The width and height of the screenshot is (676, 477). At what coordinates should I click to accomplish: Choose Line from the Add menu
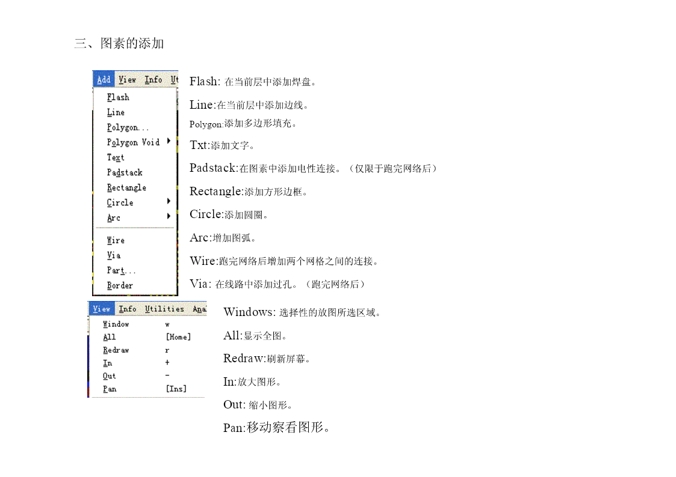pyautogui.click(x=135, y=112)
